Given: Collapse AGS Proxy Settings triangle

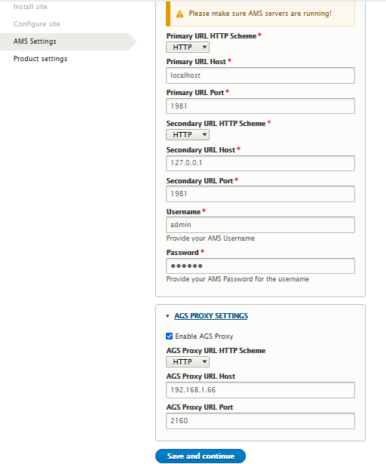Looking at the screenshot, I should coord(167,316).
